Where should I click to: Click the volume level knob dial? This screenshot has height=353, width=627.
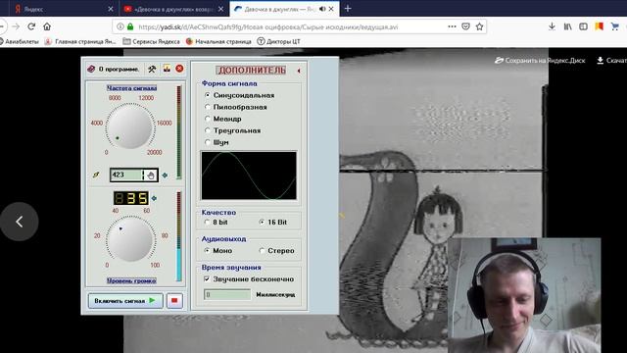click(x=130, y=239)
